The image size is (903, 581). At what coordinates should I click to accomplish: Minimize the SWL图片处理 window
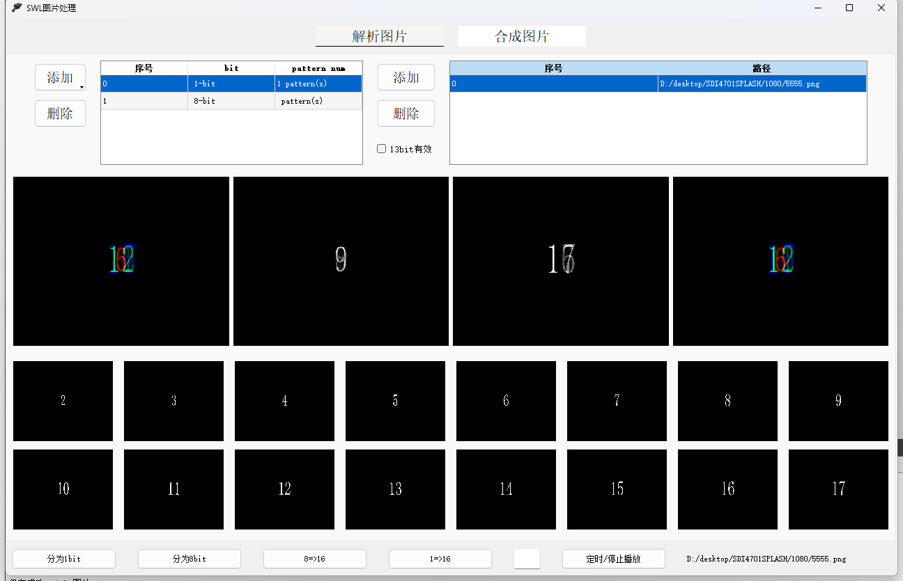(x=817, y=8)
